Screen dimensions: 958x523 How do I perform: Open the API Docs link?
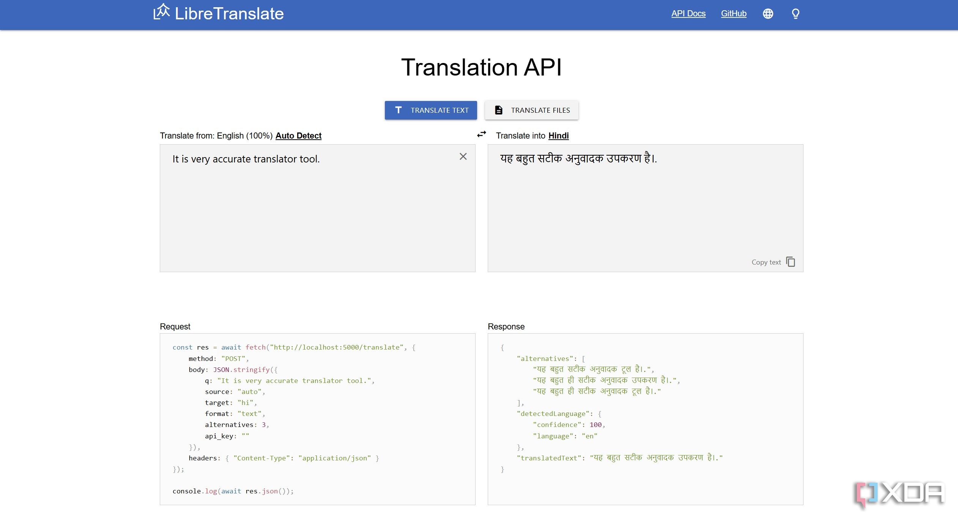coord(688,14)
